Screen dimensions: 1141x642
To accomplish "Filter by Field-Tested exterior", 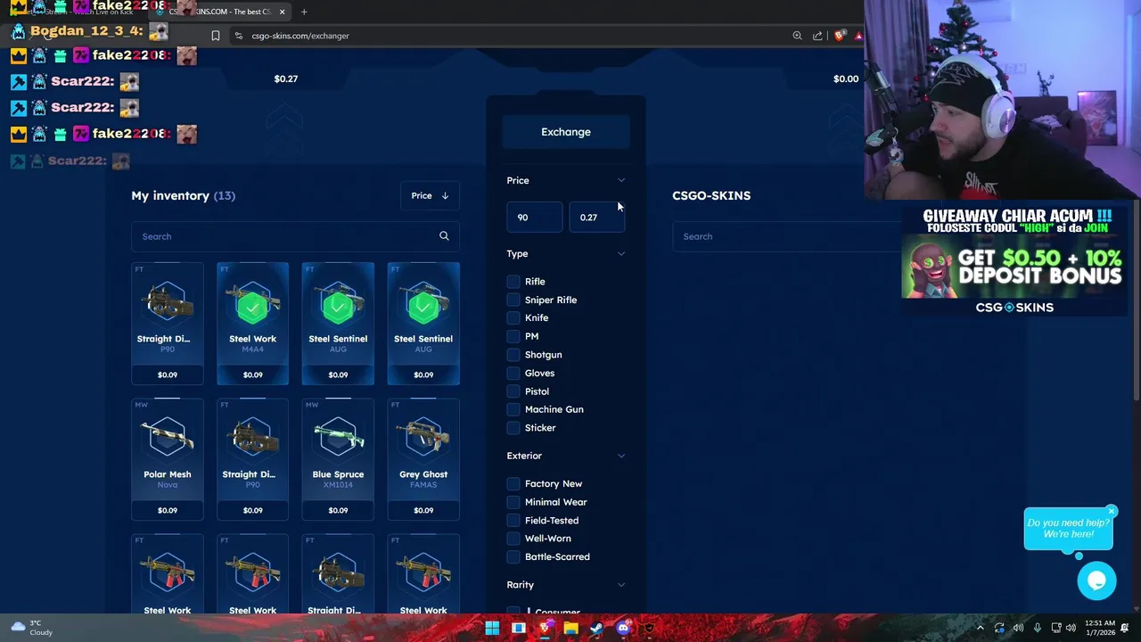I will click(513, 521).
